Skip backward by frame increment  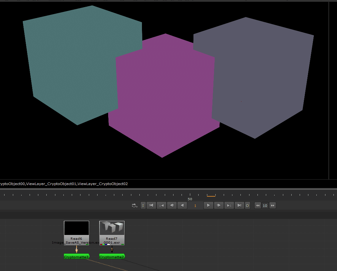coord(257,205)
